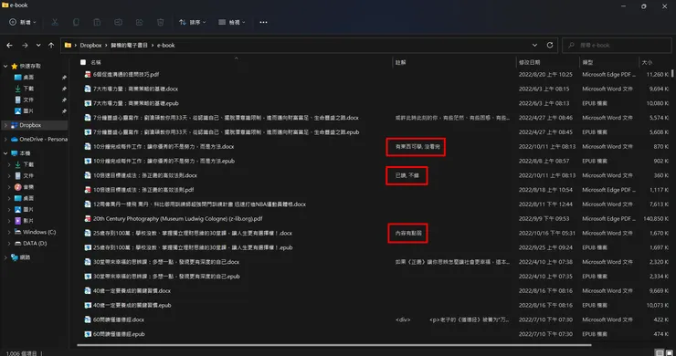Click Dropbox in the address bar breadcrumb
Screen dimensions: 676x356
[x=90, y=46]
